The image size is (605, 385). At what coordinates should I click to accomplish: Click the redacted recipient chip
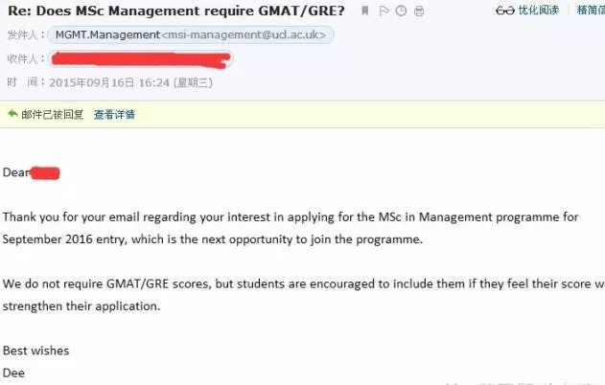click(141, 59)
